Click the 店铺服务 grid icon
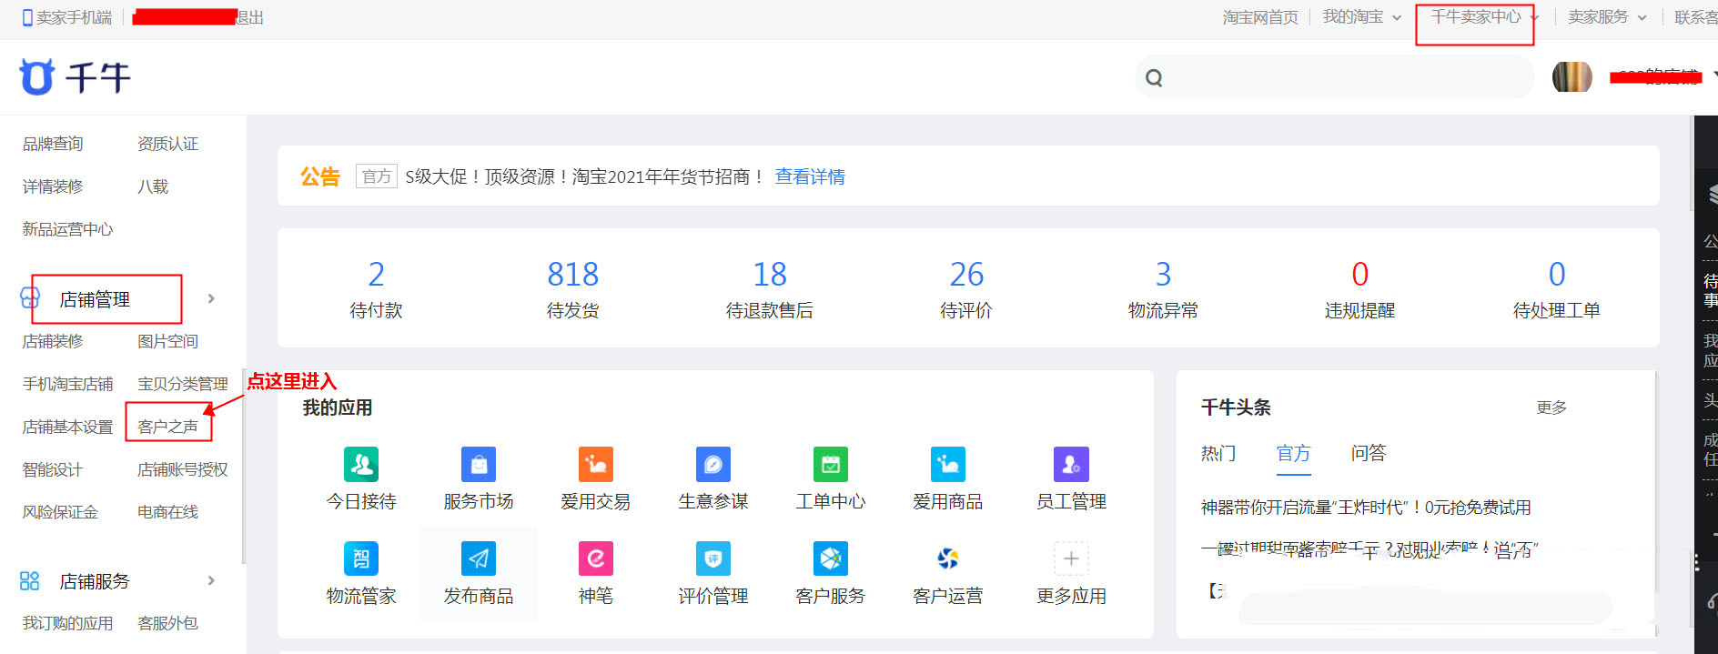Image resolution: width=1718 pixels, height=654 pixels. (x=30, y=581)
